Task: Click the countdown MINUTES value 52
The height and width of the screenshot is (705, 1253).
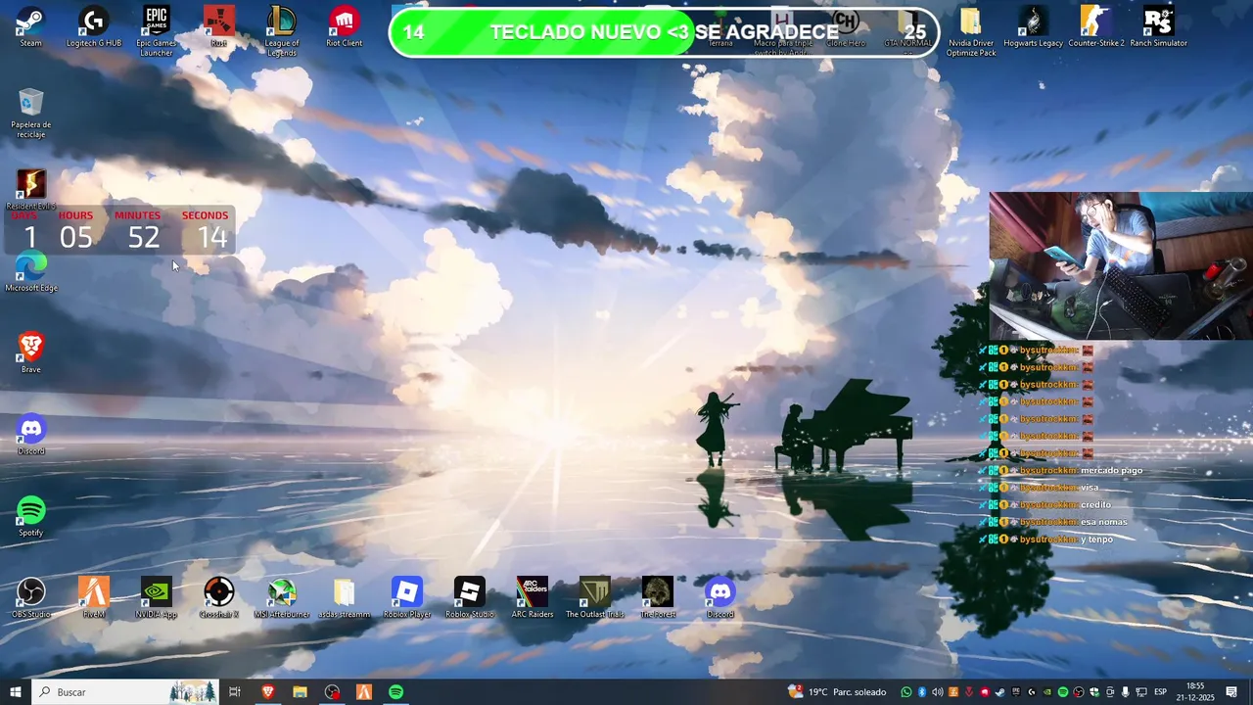Action: (x=143, y=237)
